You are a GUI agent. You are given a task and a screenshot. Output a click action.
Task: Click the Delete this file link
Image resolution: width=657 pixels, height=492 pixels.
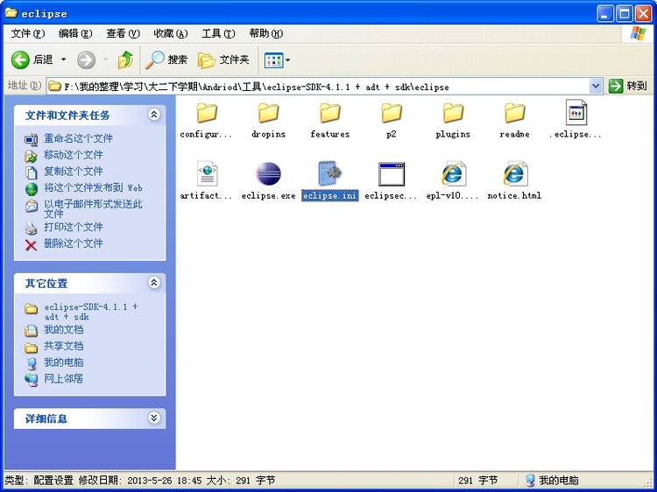(x=74, y=243)
